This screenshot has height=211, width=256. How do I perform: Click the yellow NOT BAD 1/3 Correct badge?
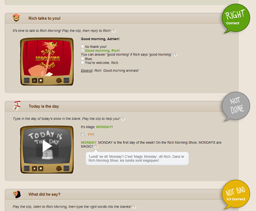[236, 194]
